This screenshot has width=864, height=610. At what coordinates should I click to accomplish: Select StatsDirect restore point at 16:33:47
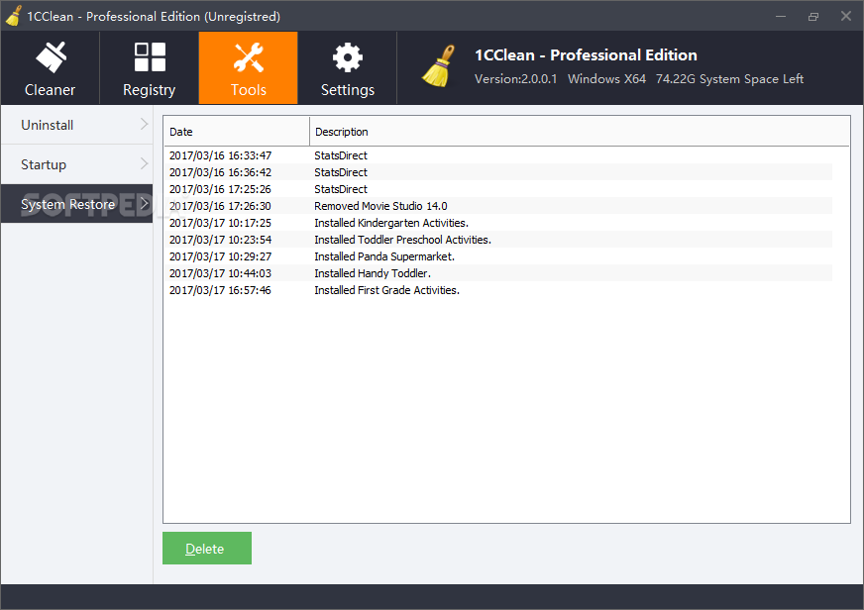tap(498, 155)
